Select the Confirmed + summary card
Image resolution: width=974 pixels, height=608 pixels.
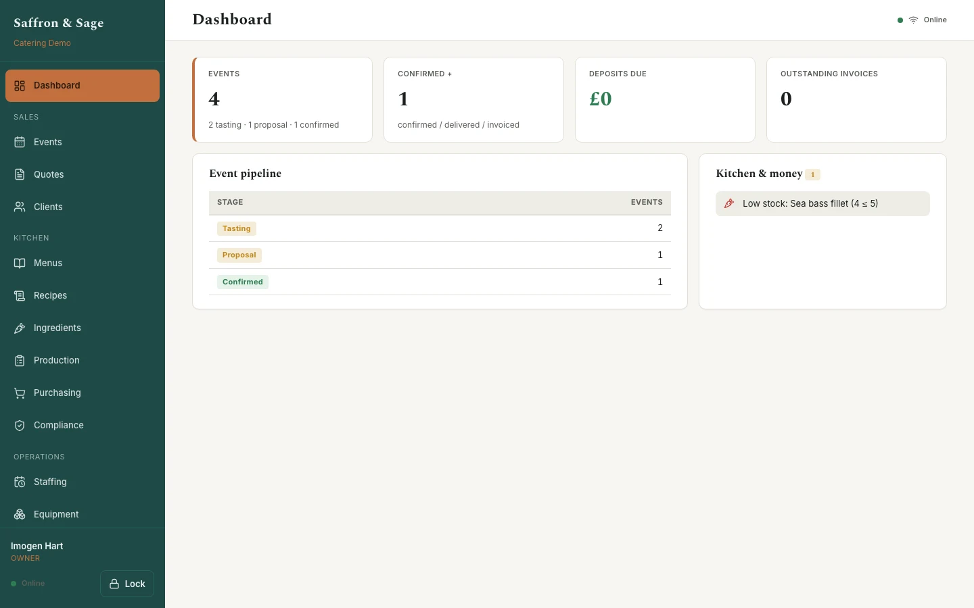coord(473,99)
